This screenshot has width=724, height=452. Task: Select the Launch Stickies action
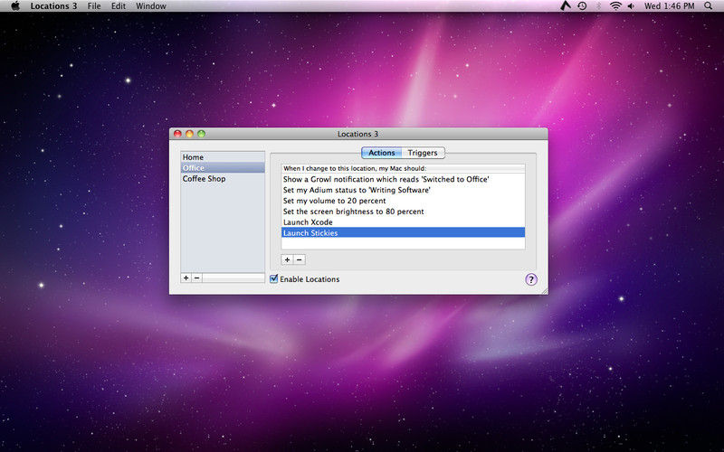(x=403, y=233)
